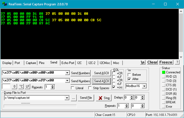The image size is (184, 118).
Task: Select the Echo Port tab
Action: tap(68, 63)
